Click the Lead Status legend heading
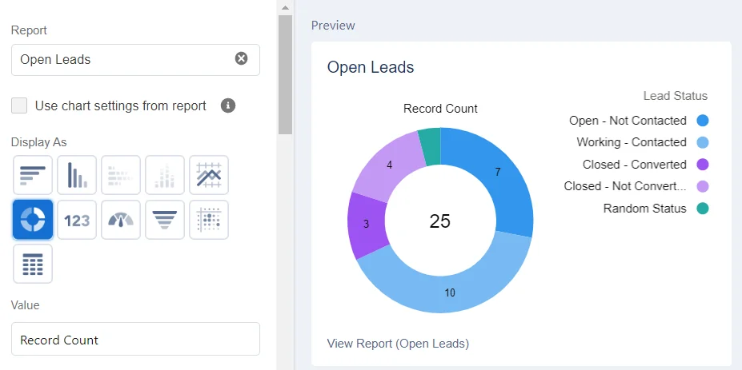The width and height of the screenshot is (742, 370). coord(676,96)
